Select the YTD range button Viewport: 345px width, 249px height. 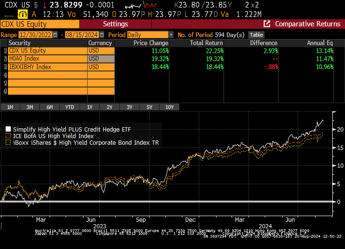pos(69,107)
